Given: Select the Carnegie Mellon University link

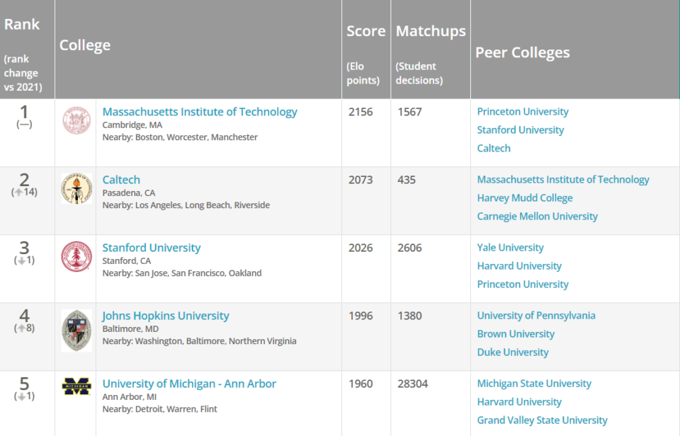Looking at the screenshot, I should (x=538, y=216).
